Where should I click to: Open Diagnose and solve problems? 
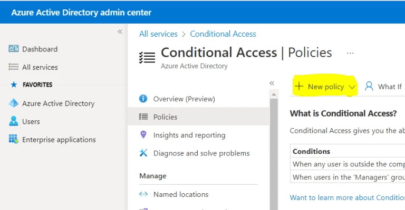point(198,153)
